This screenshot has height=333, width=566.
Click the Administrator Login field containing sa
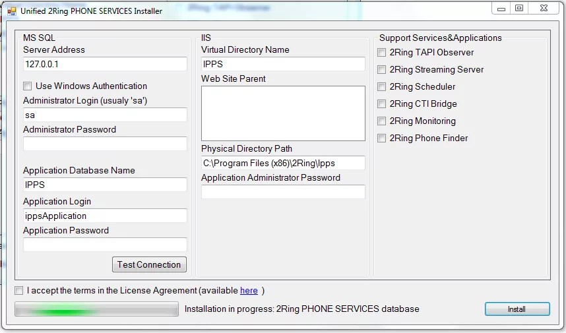tap(105, 115)
